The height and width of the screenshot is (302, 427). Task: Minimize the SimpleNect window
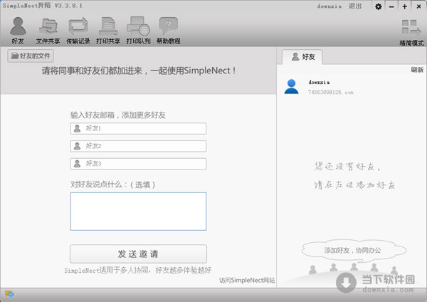pyautogui.click(x=391, y=6)
